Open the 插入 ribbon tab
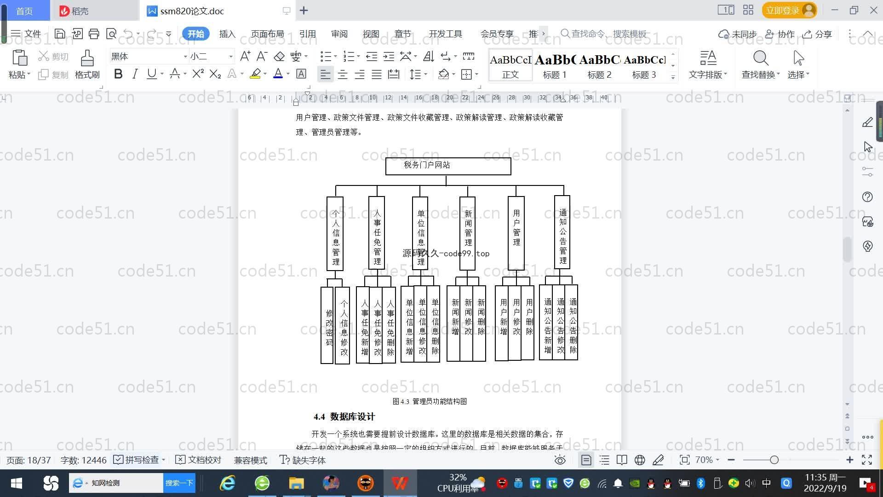This screenshot has width=883, height=497. [227, 34]
